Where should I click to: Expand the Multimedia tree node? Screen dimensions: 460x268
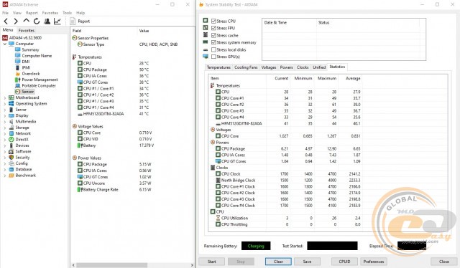coord(5,122)
